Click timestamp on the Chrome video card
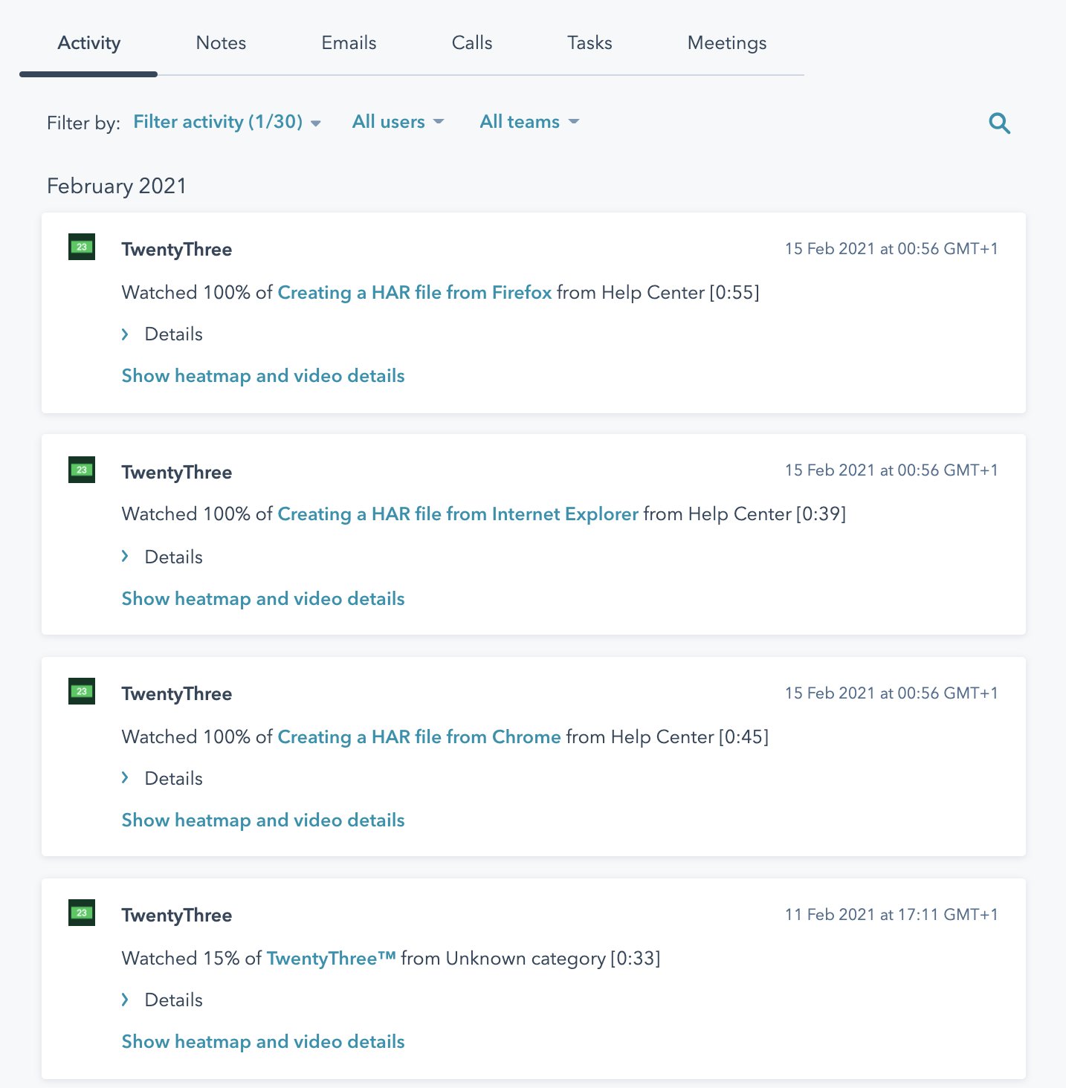 891,693
